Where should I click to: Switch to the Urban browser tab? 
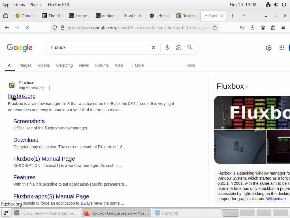pos(160,16)
